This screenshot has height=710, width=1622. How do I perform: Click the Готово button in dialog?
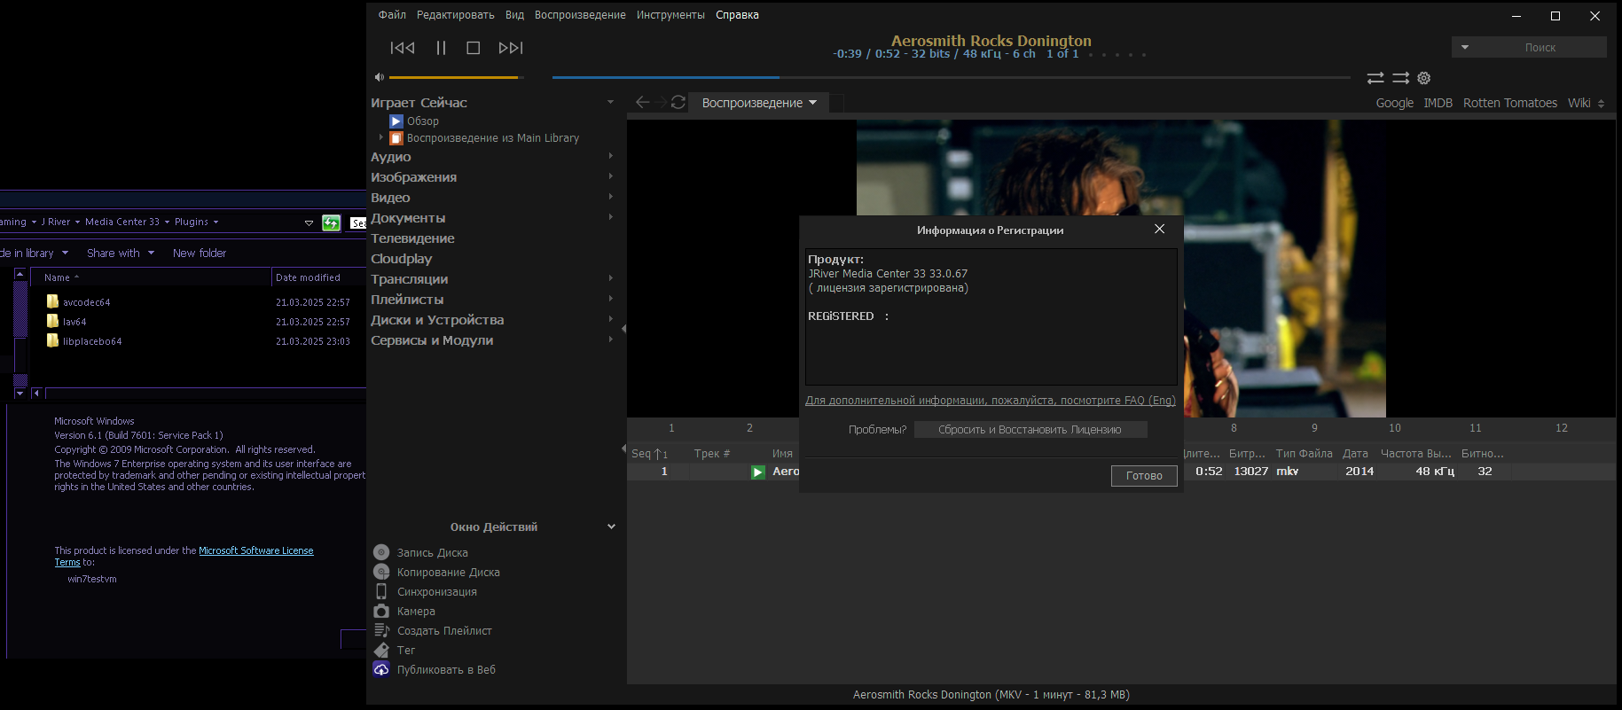[1143, 476]
